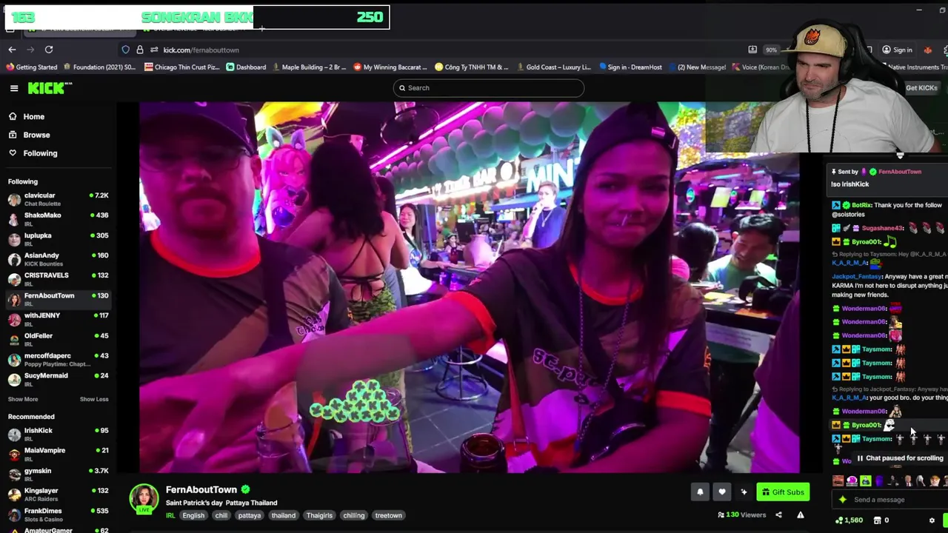Click the tracking protection shield icon
The width and height of the screenshot is (948, 533).
point(126,50)
